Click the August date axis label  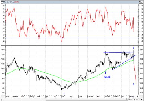[x=80, y=97]
